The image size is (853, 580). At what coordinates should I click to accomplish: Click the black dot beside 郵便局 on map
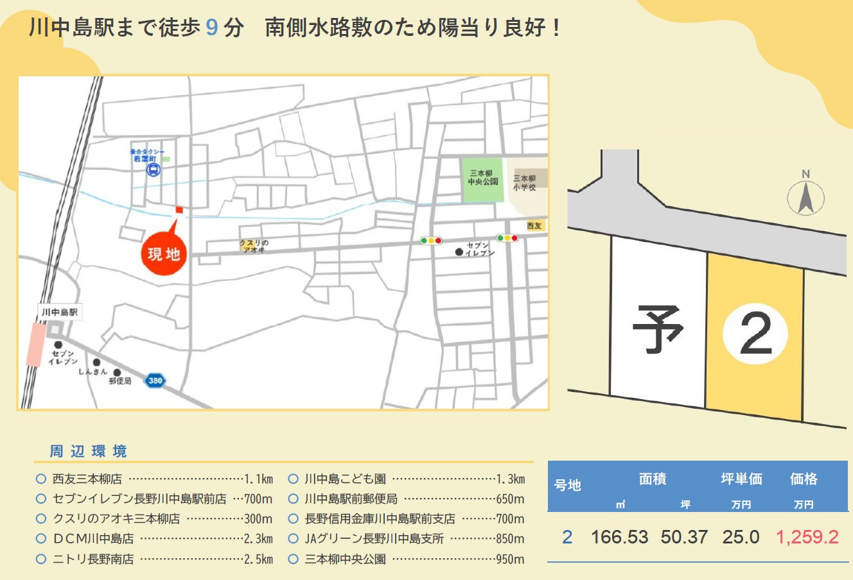pos(117,372)
